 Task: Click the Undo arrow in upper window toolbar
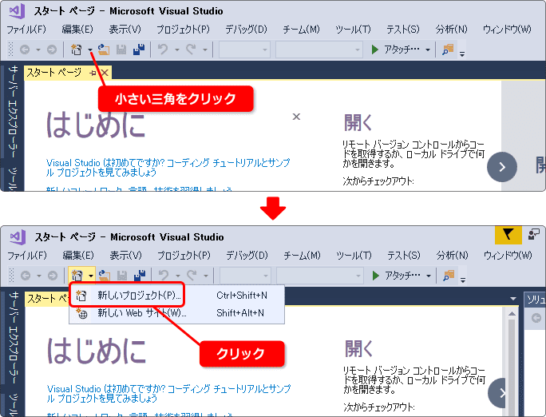pyautogui.click(x=163, y=50)
